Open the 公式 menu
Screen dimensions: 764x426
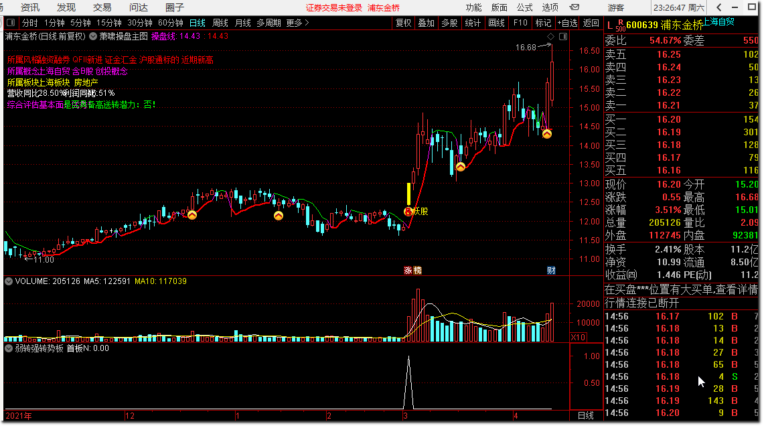pos(525,7)
